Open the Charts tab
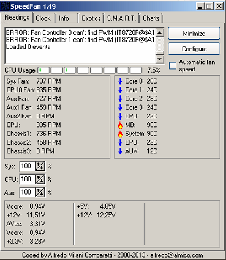 [151, 18]
